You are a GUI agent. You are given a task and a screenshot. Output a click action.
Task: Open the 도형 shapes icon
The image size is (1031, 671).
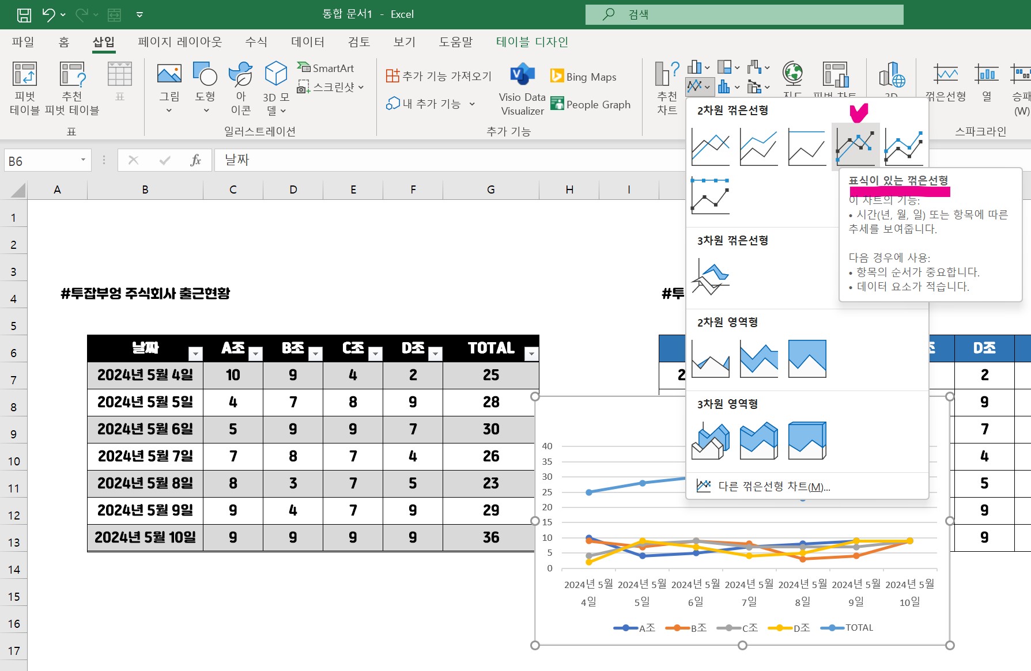(x=205, y=75)
